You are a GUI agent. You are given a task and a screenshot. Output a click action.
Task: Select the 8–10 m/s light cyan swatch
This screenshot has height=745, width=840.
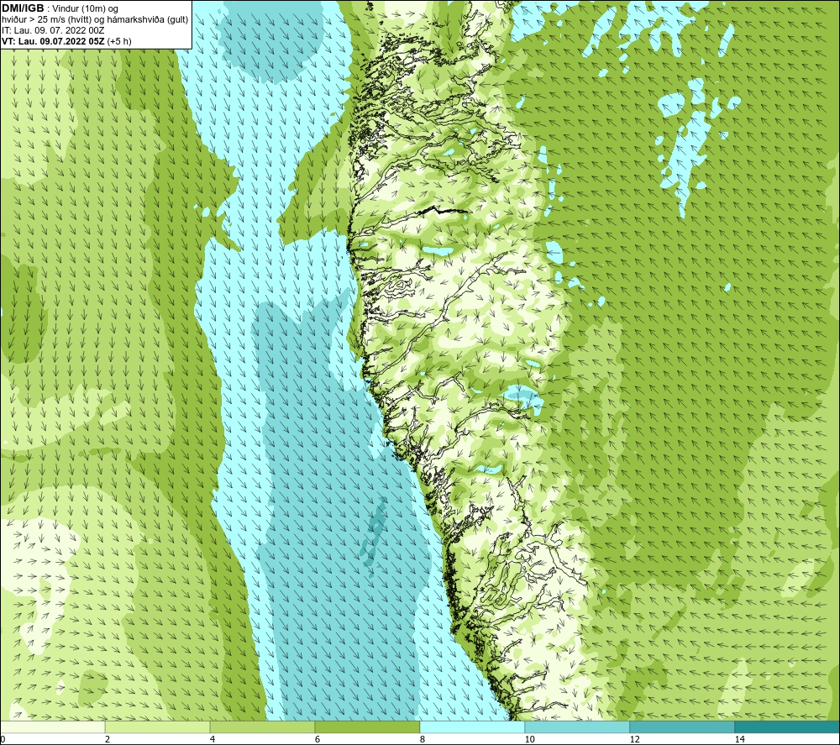(x=472, y=727)
